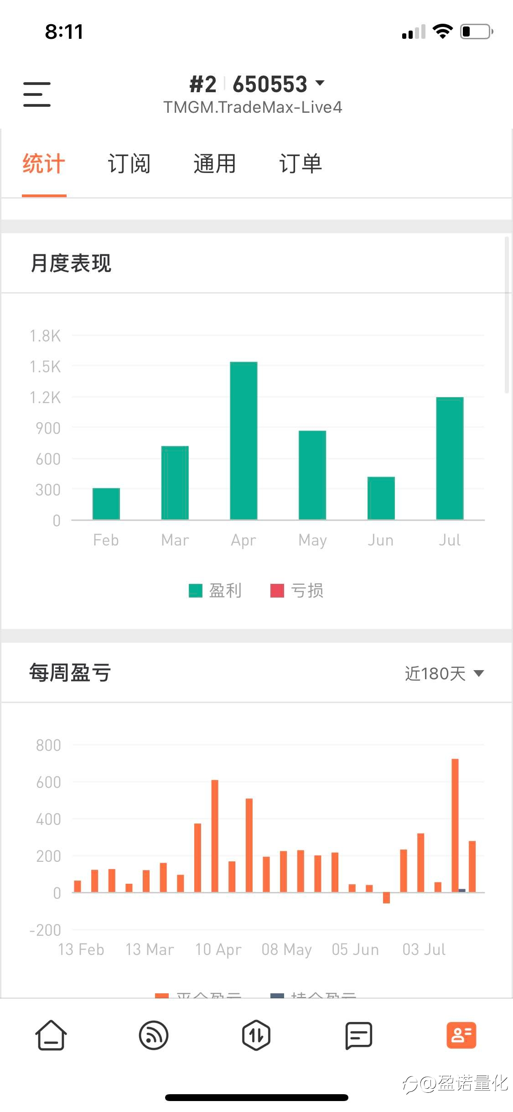Viewport: 513px width, 1112px height.
Task: Switch to the 订阅 tab
Action: click(129, 163)
